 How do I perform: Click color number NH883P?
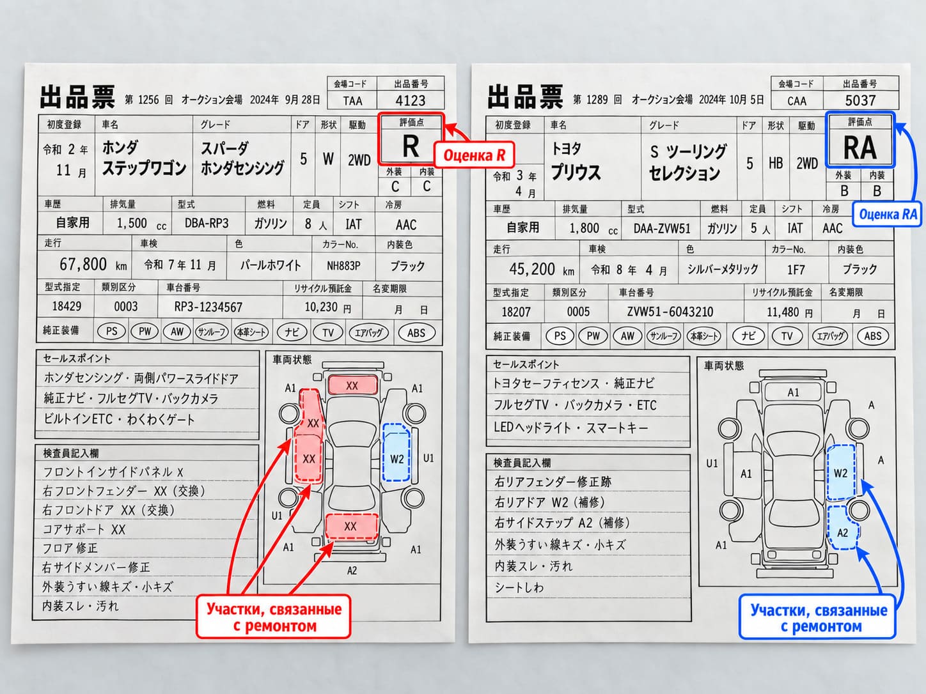tap(343, 265)
